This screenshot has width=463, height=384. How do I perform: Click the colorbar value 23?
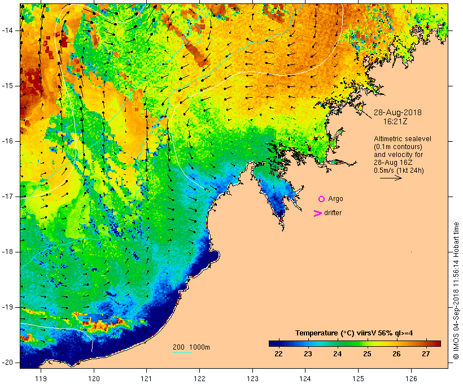pos(308,354)
